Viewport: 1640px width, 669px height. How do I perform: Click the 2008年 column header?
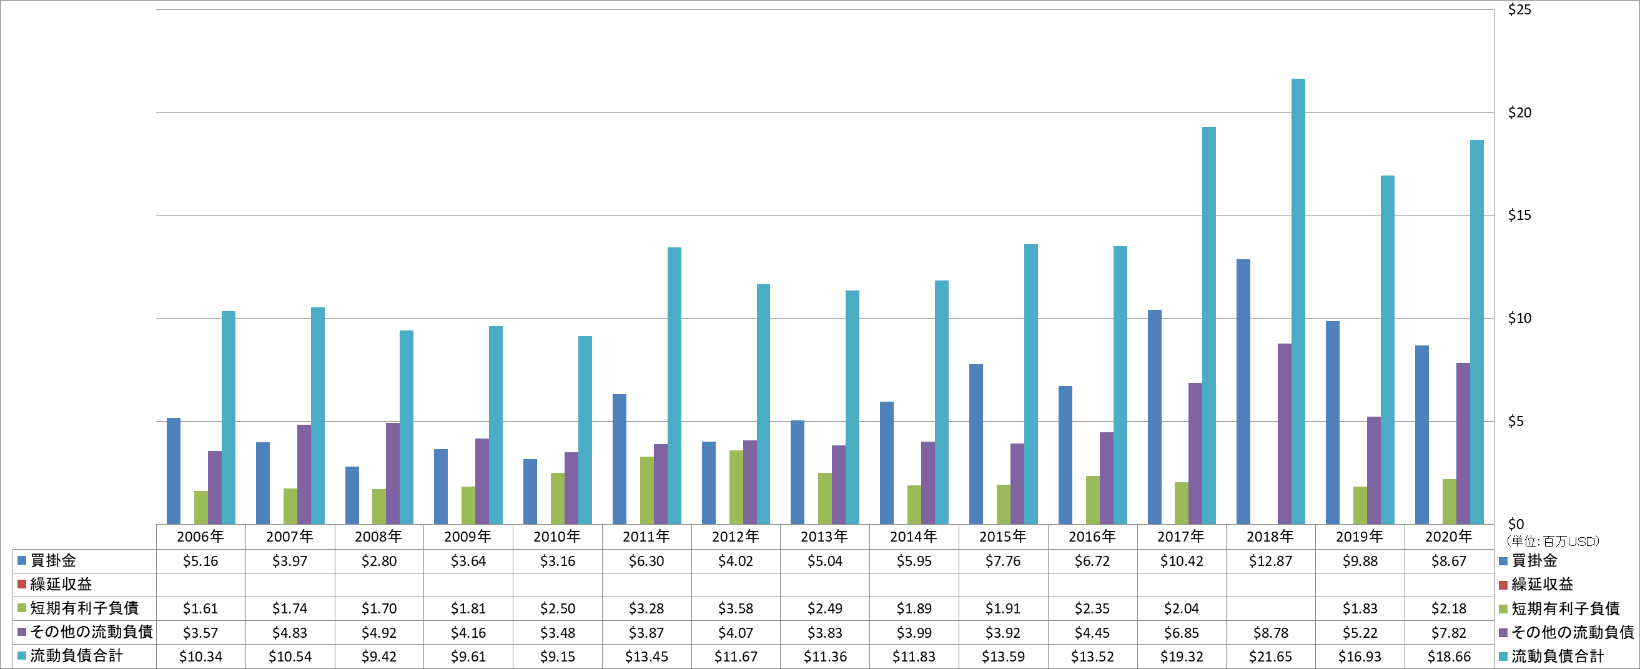point(379,537)
